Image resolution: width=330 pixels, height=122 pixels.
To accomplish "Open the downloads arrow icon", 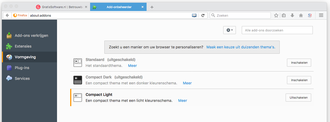I will click(x=292, y=16).
